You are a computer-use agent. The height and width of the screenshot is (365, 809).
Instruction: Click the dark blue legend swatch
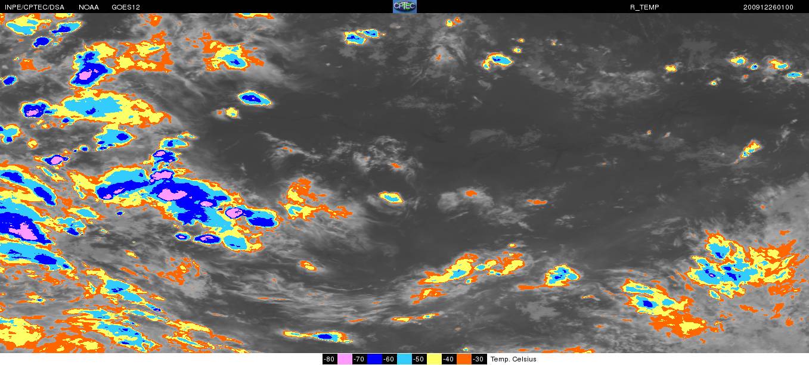coord(374,359)
